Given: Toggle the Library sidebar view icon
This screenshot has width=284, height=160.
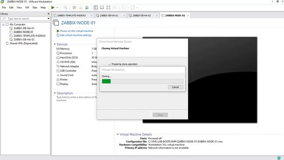Looking at the screenshot, I should tap(96, 8).
